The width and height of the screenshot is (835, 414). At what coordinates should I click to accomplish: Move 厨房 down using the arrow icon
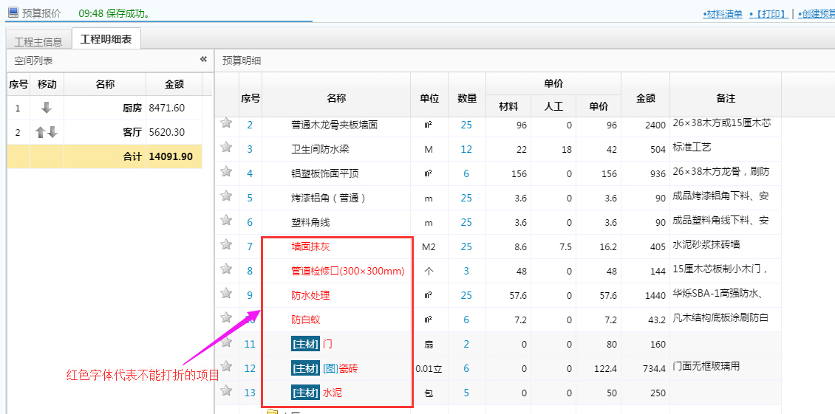tap(47, 108)
